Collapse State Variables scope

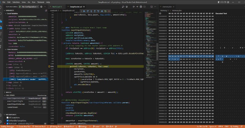point(6,49)
